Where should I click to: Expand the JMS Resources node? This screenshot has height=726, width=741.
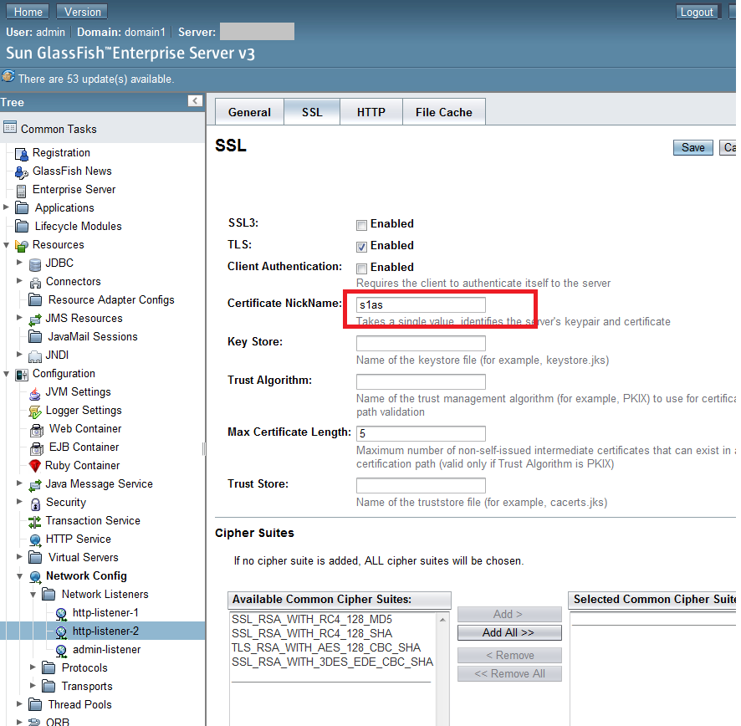tap(19, 317)
